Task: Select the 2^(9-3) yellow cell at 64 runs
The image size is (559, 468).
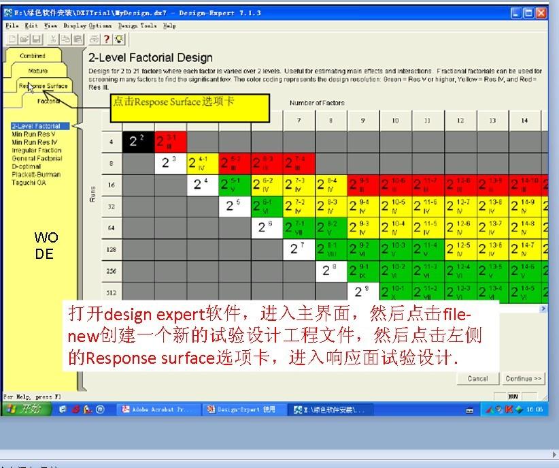Action: [363, 228]
